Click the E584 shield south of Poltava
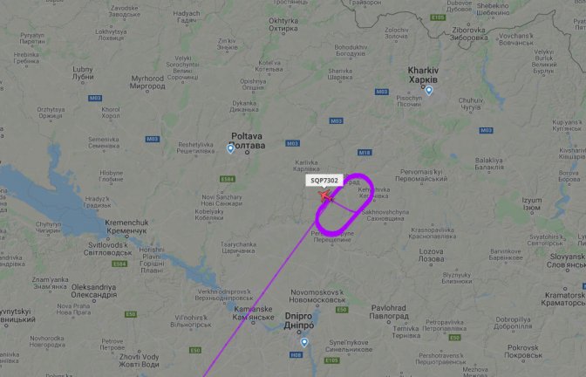 pyautogui.click(x=228, y=179)
